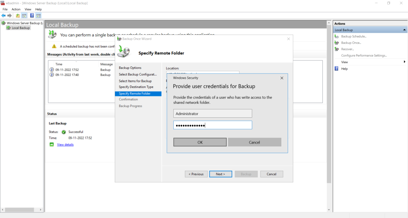
Task: Click the password input field
Action: (213, 125)
